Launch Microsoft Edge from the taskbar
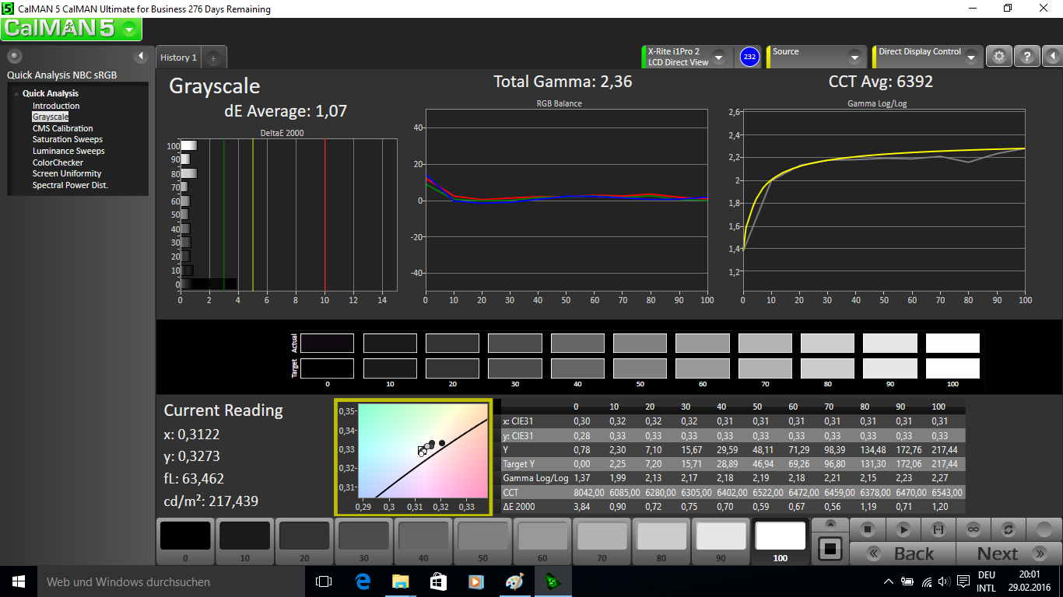1063x597 pixels. click(363, 581)
